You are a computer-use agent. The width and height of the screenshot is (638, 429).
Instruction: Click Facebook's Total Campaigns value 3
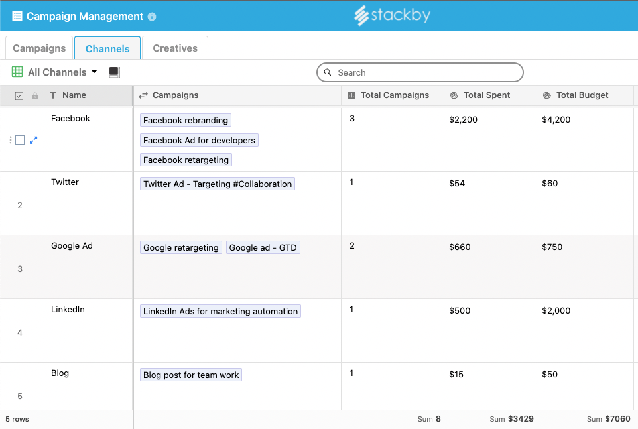click(x=352, y=118)
